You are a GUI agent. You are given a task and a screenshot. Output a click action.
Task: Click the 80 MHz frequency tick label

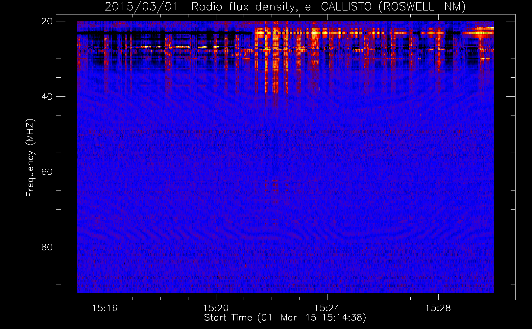point(47,247)
